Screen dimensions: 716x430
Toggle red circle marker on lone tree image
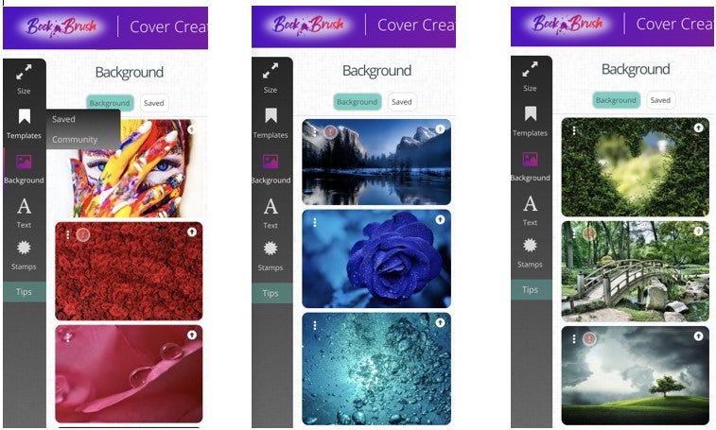pos(589,338)
